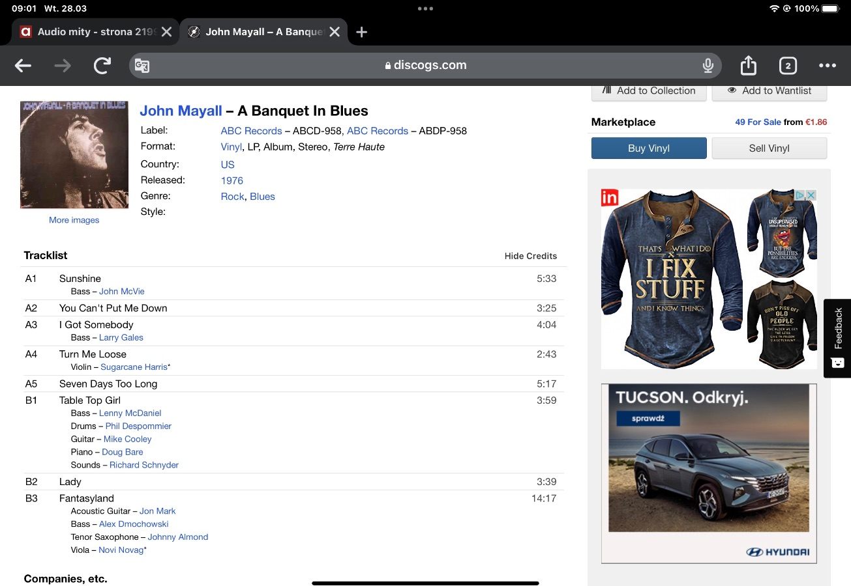Open the browser three-dots menu
Image resolution: width=851 pixels, height=586 pixels.
(827, 66)
